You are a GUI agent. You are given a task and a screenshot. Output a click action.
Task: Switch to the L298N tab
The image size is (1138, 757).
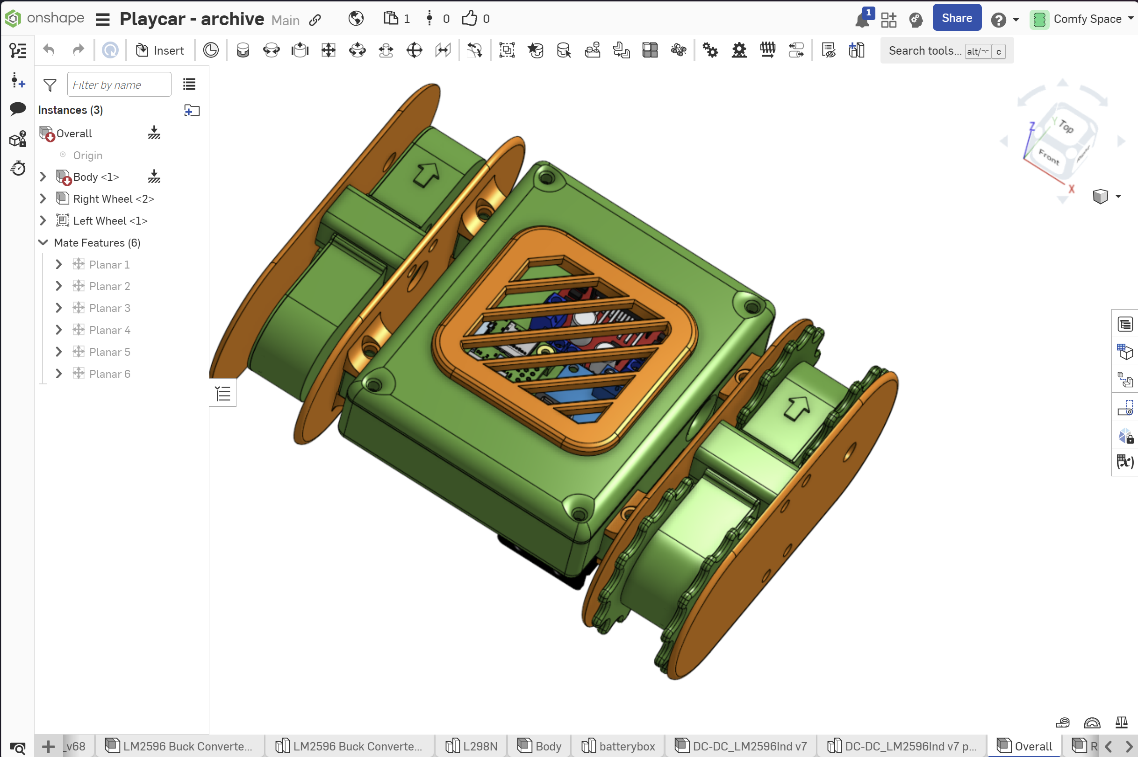click(x=472, y=746)
